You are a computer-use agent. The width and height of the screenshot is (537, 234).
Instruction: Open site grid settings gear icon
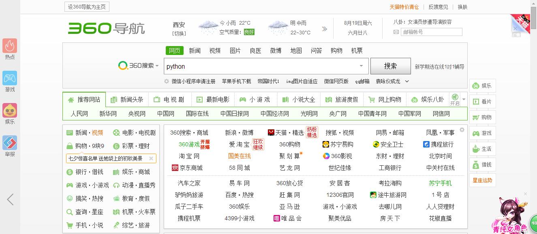(x=462, y=130)
